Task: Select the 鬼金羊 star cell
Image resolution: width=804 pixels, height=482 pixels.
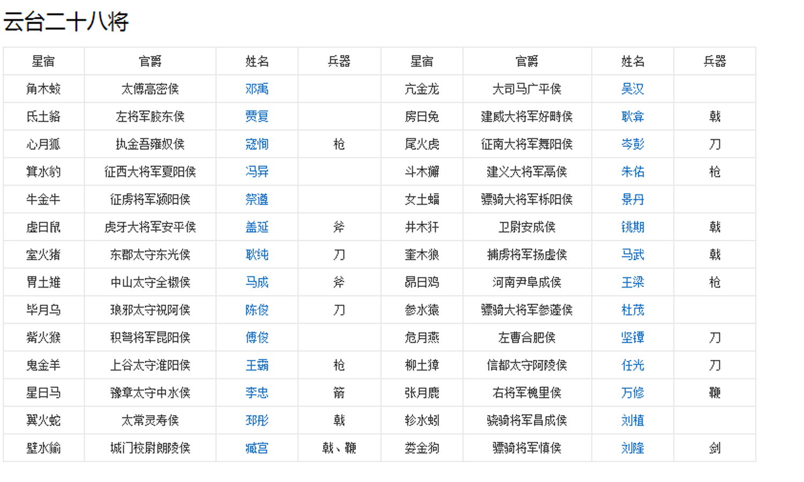Action: click(43, 365)
